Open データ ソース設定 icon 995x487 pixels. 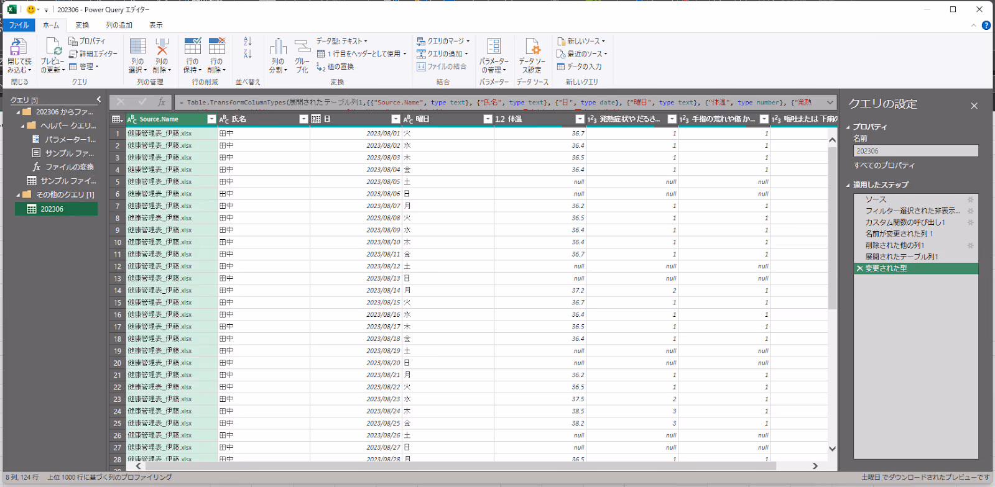click(532, 47)
